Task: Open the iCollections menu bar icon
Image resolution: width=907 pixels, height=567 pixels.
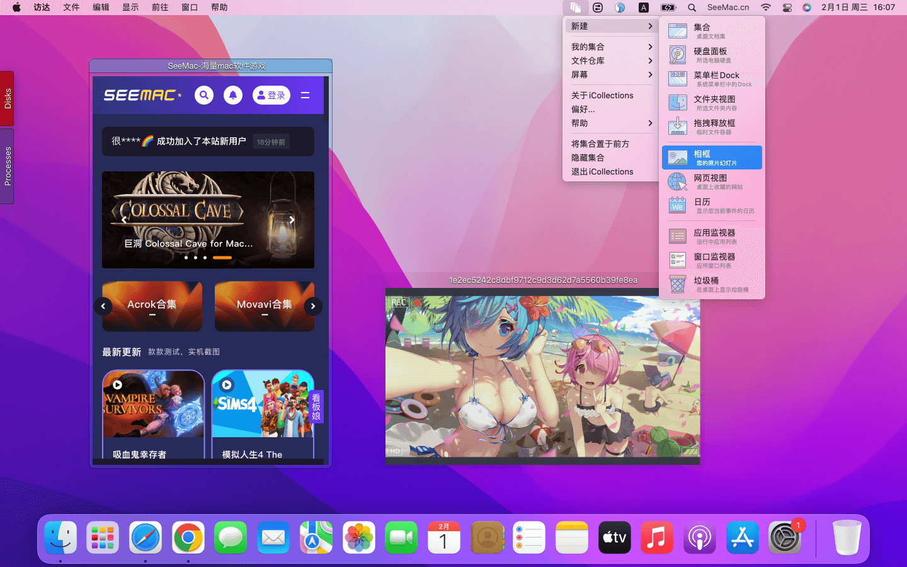Action: [x=575, y=8]
